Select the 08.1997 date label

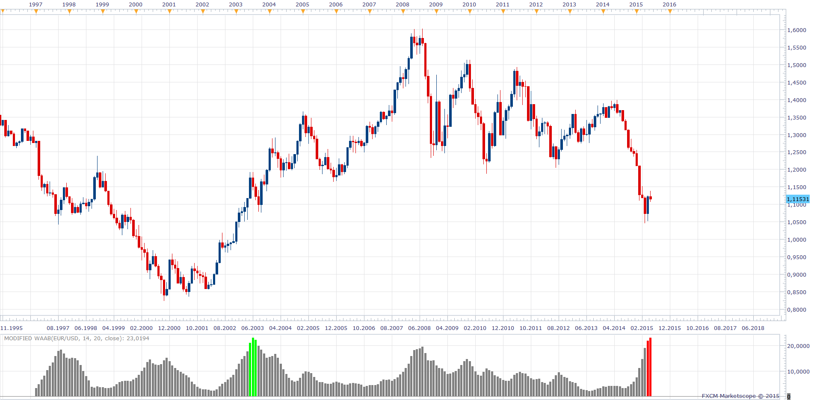(58, 328)
